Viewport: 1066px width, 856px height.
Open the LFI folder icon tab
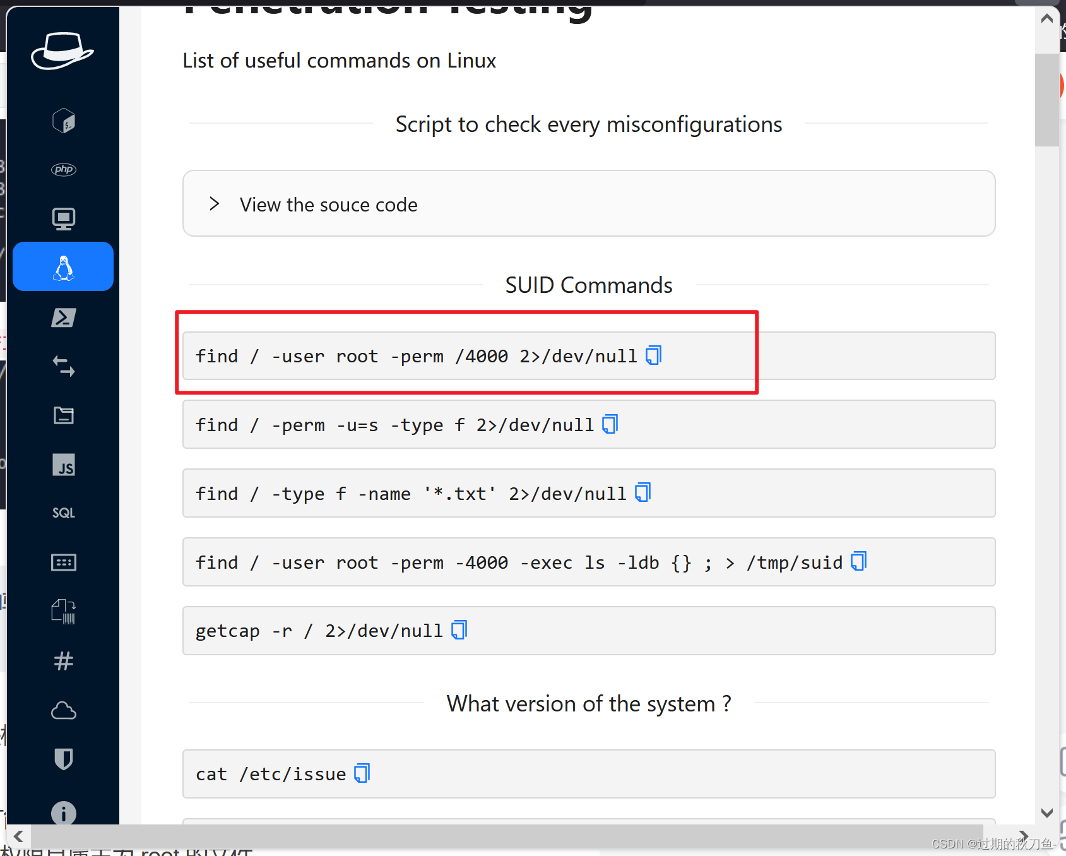(64, 415)
